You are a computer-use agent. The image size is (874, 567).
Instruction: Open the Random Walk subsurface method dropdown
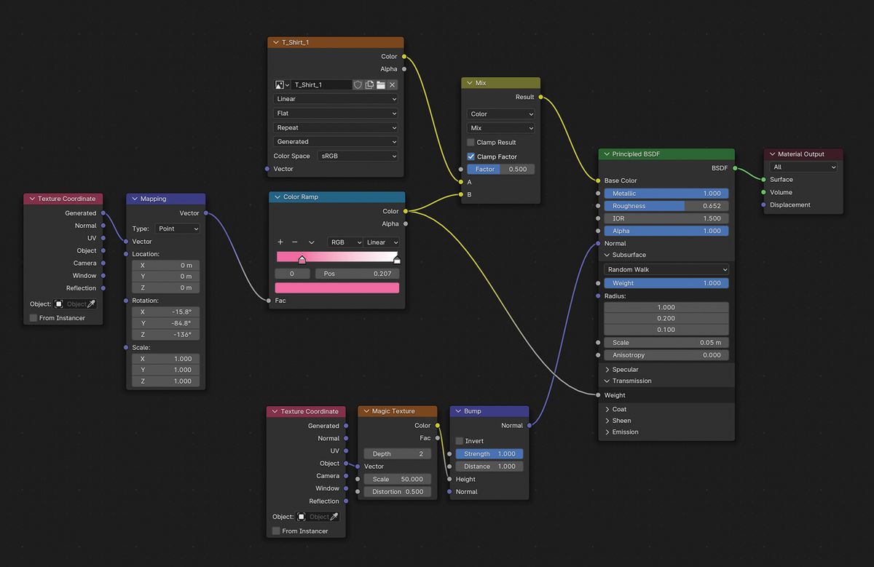666,269
